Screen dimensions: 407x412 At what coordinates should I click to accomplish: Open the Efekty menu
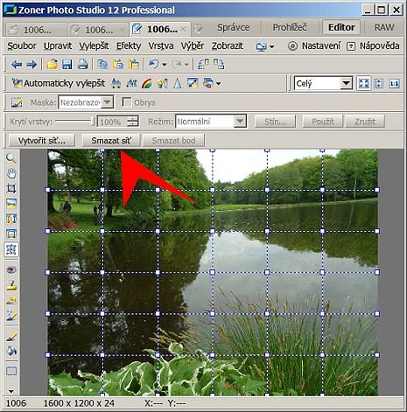pos(128,46)
